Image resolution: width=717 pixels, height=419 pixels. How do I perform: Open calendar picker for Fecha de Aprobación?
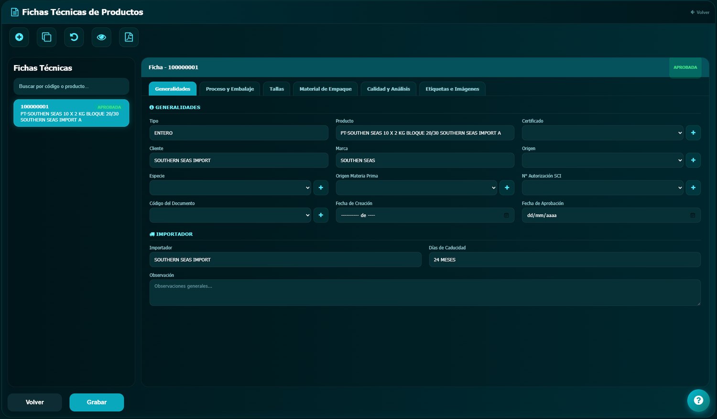(693, 215)
